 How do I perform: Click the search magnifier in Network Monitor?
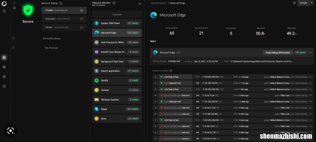[140, 4]
